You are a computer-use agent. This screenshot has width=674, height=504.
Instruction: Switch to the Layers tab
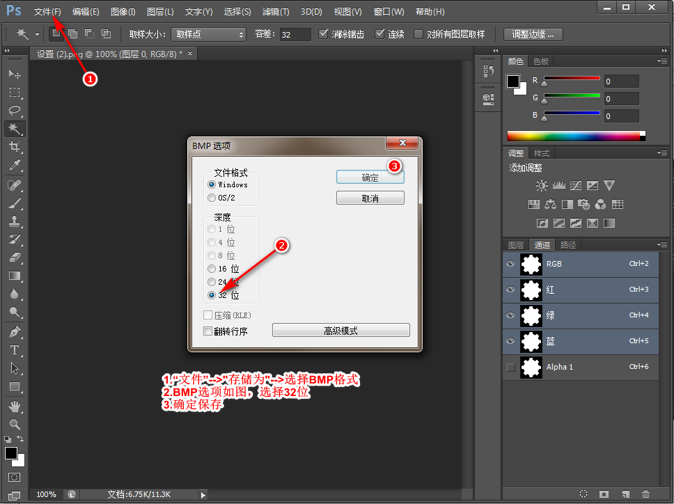click(x=516, y=245)
